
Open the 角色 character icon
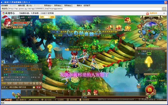point(89,92)
